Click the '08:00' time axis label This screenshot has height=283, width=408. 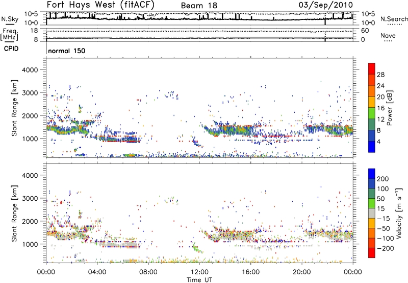coord(148,272)
